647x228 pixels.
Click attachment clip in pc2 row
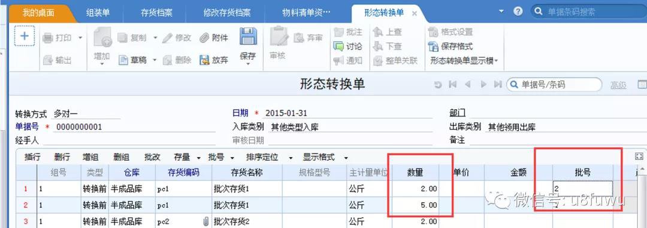pyautogui.click(x=205, y=222)
